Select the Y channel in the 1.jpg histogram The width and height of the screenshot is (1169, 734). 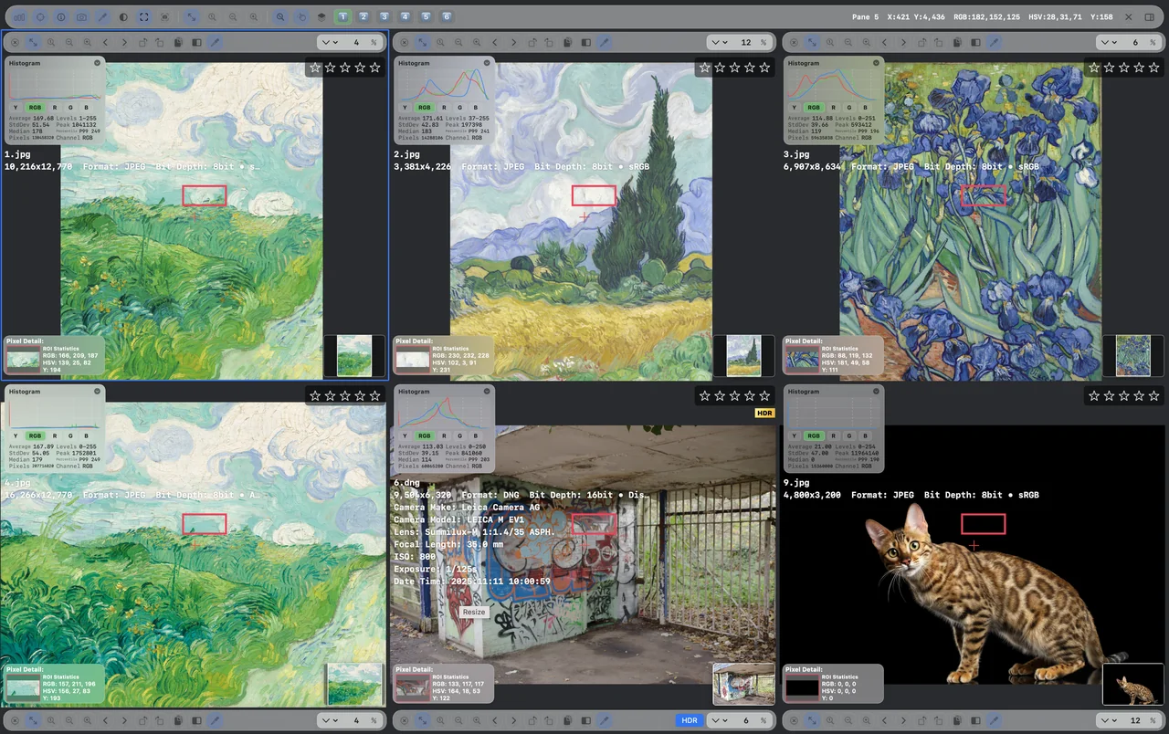pyautogui.click(x=16, y=107)
